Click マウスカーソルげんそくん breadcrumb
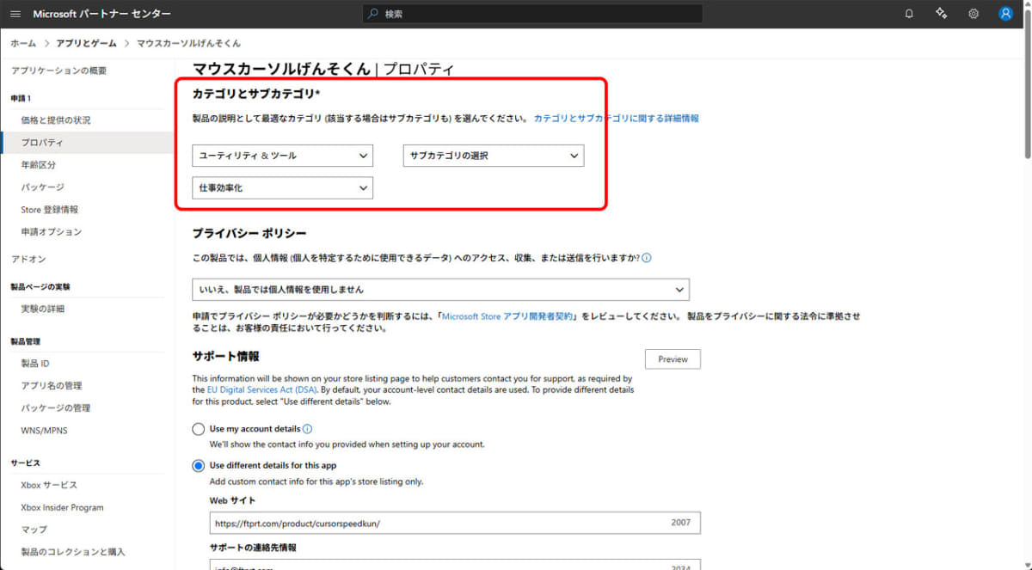Image resolution: width=1032 pixels, height=570 pixels. 189,43
